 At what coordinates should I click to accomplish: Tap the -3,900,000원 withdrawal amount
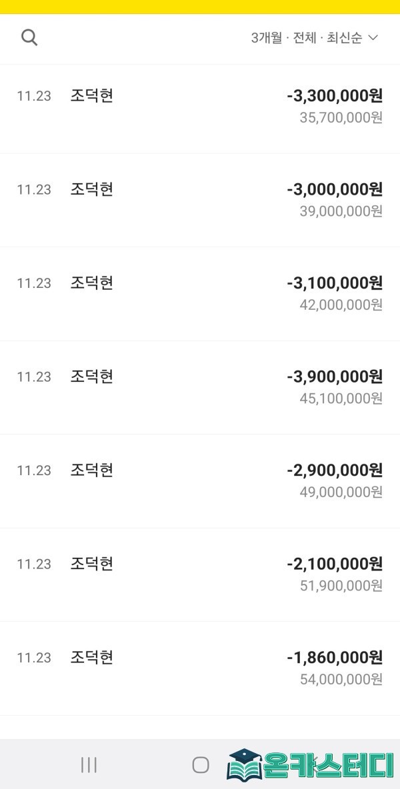click(x=335, y=377)
